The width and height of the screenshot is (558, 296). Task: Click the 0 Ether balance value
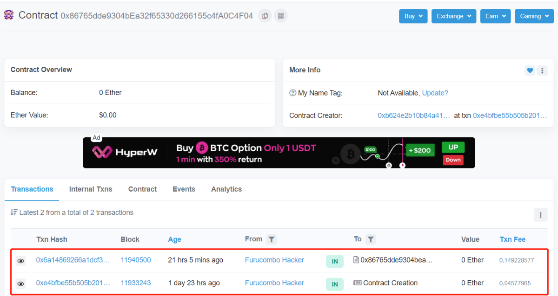point(110,92)
